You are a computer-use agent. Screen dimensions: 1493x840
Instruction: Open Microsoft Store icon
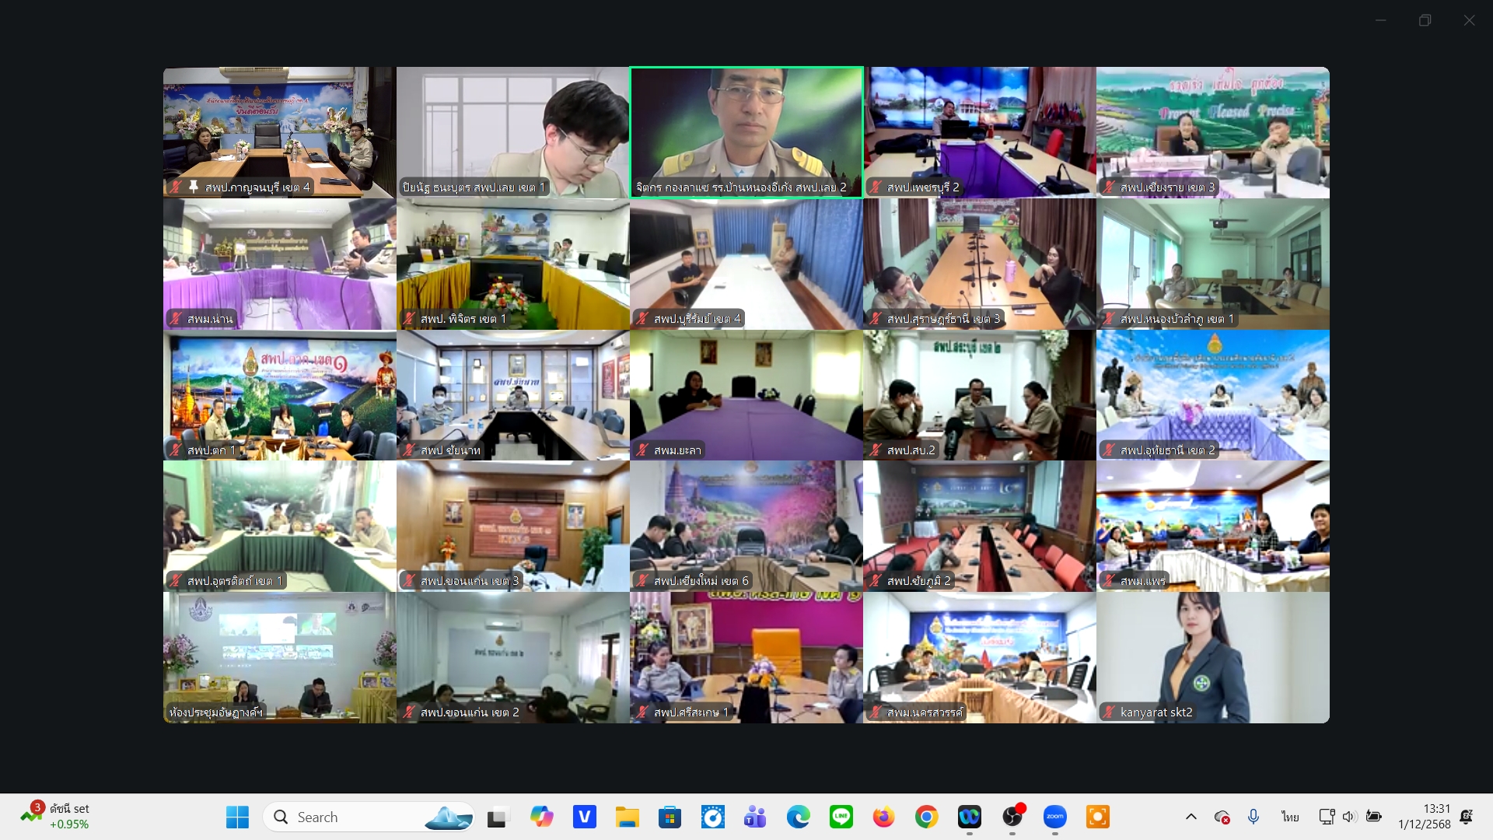(670, 817)
